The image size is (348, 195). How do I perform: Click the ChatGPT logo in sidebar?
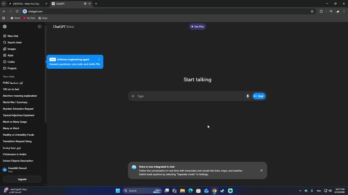pos(5,27)
